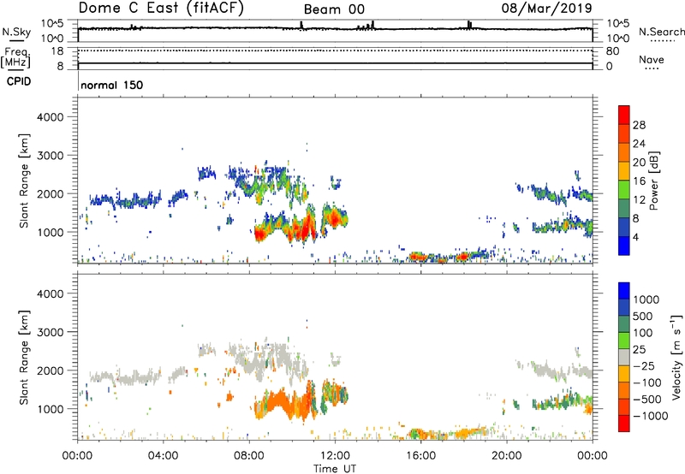Click the velocity panel 'Slant Range [km]' label
The height and width of the screenshot is (474, 685).
point(24,358)
